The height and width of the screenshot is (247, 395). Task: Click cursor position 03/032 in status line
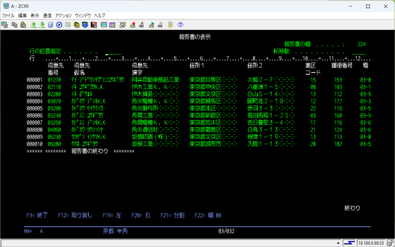(226, 231)
